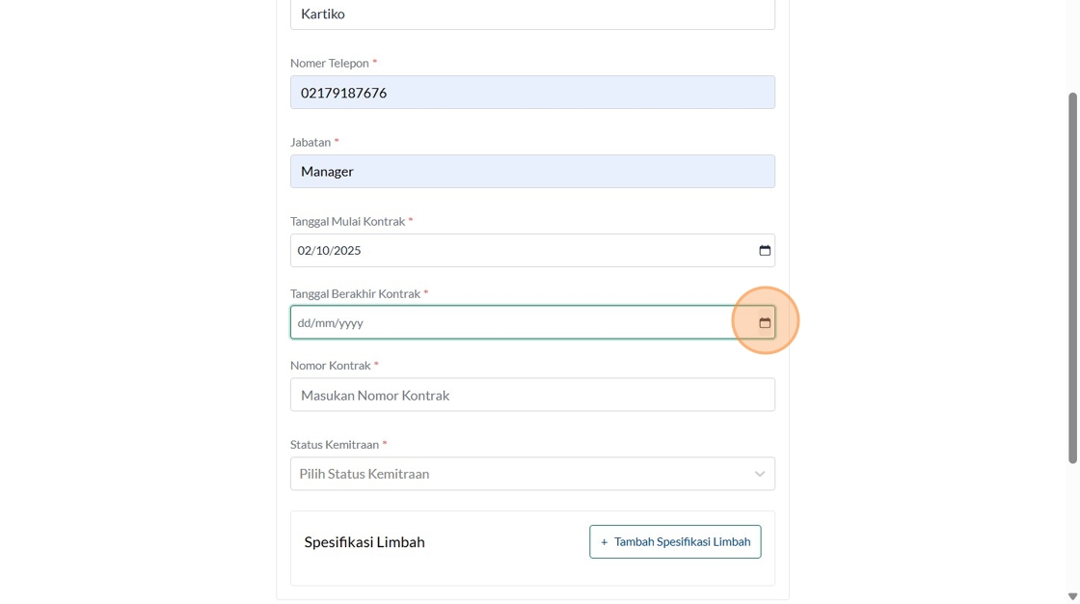Click the Nomer Telepon label

[329, 63]
